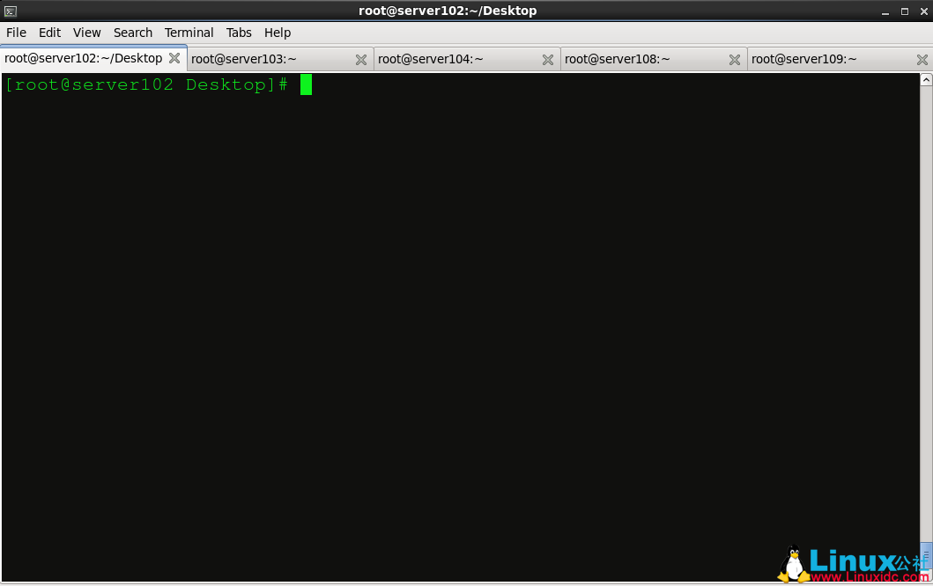Close the root@server103 tab
The image size is (933, 586).
point(361,60)
